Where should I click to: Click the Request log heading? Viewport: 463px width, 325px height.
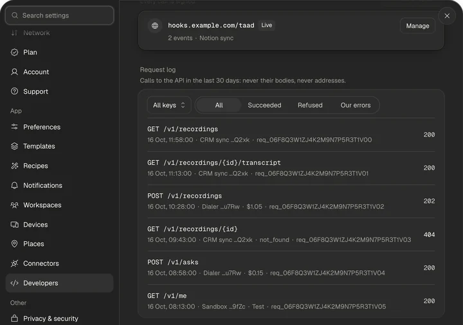(158, 70)
